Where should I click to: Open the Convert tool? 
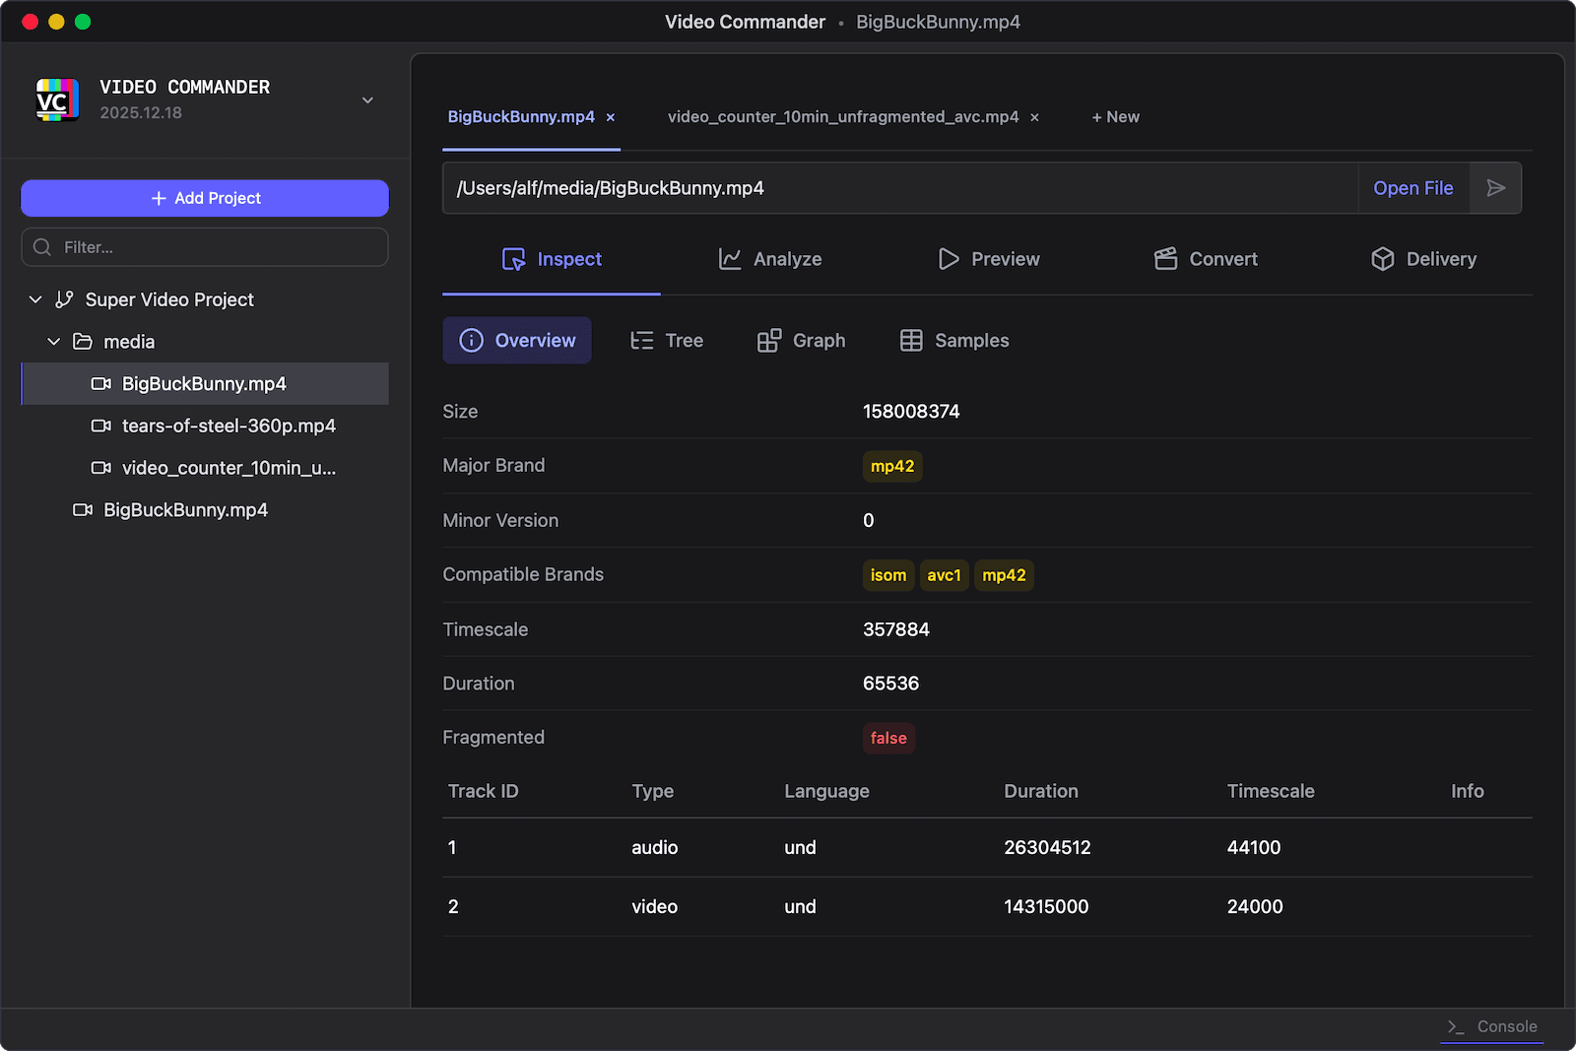[x=1206, y=259]
